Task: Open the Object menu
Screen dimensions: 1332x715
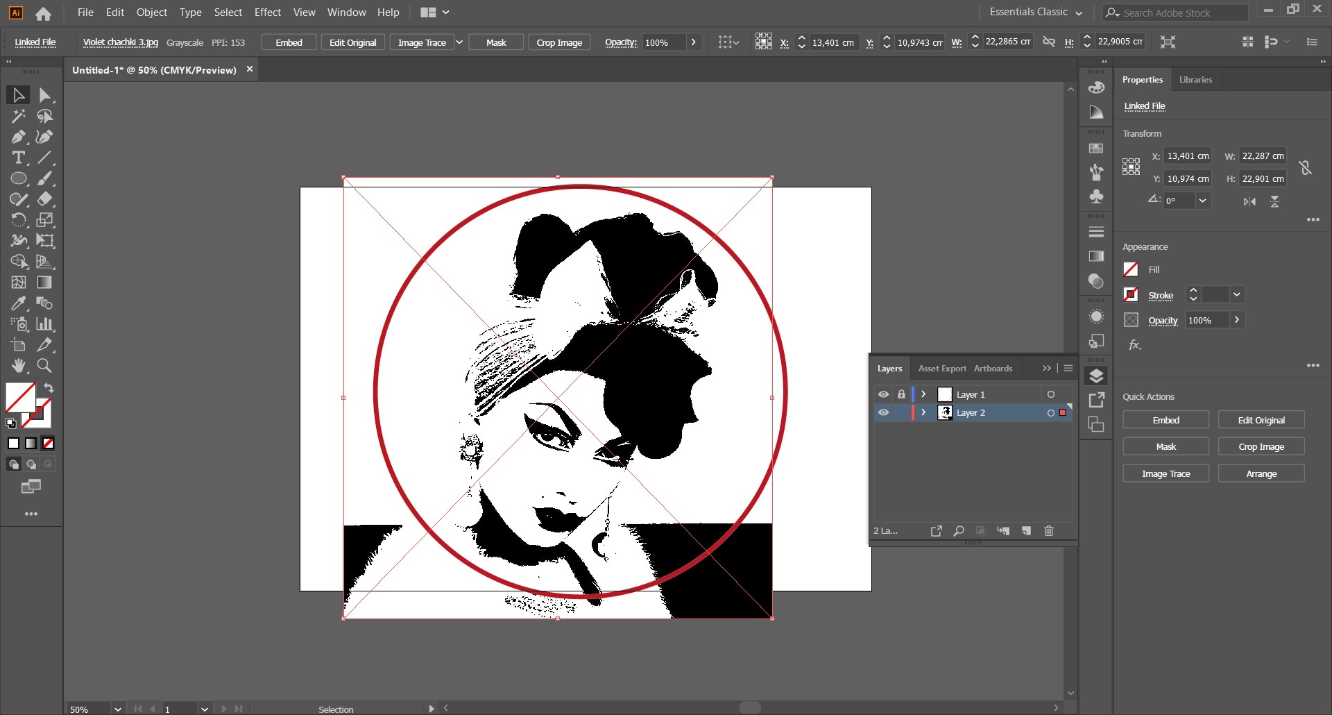Action: (x=152, y=12)
